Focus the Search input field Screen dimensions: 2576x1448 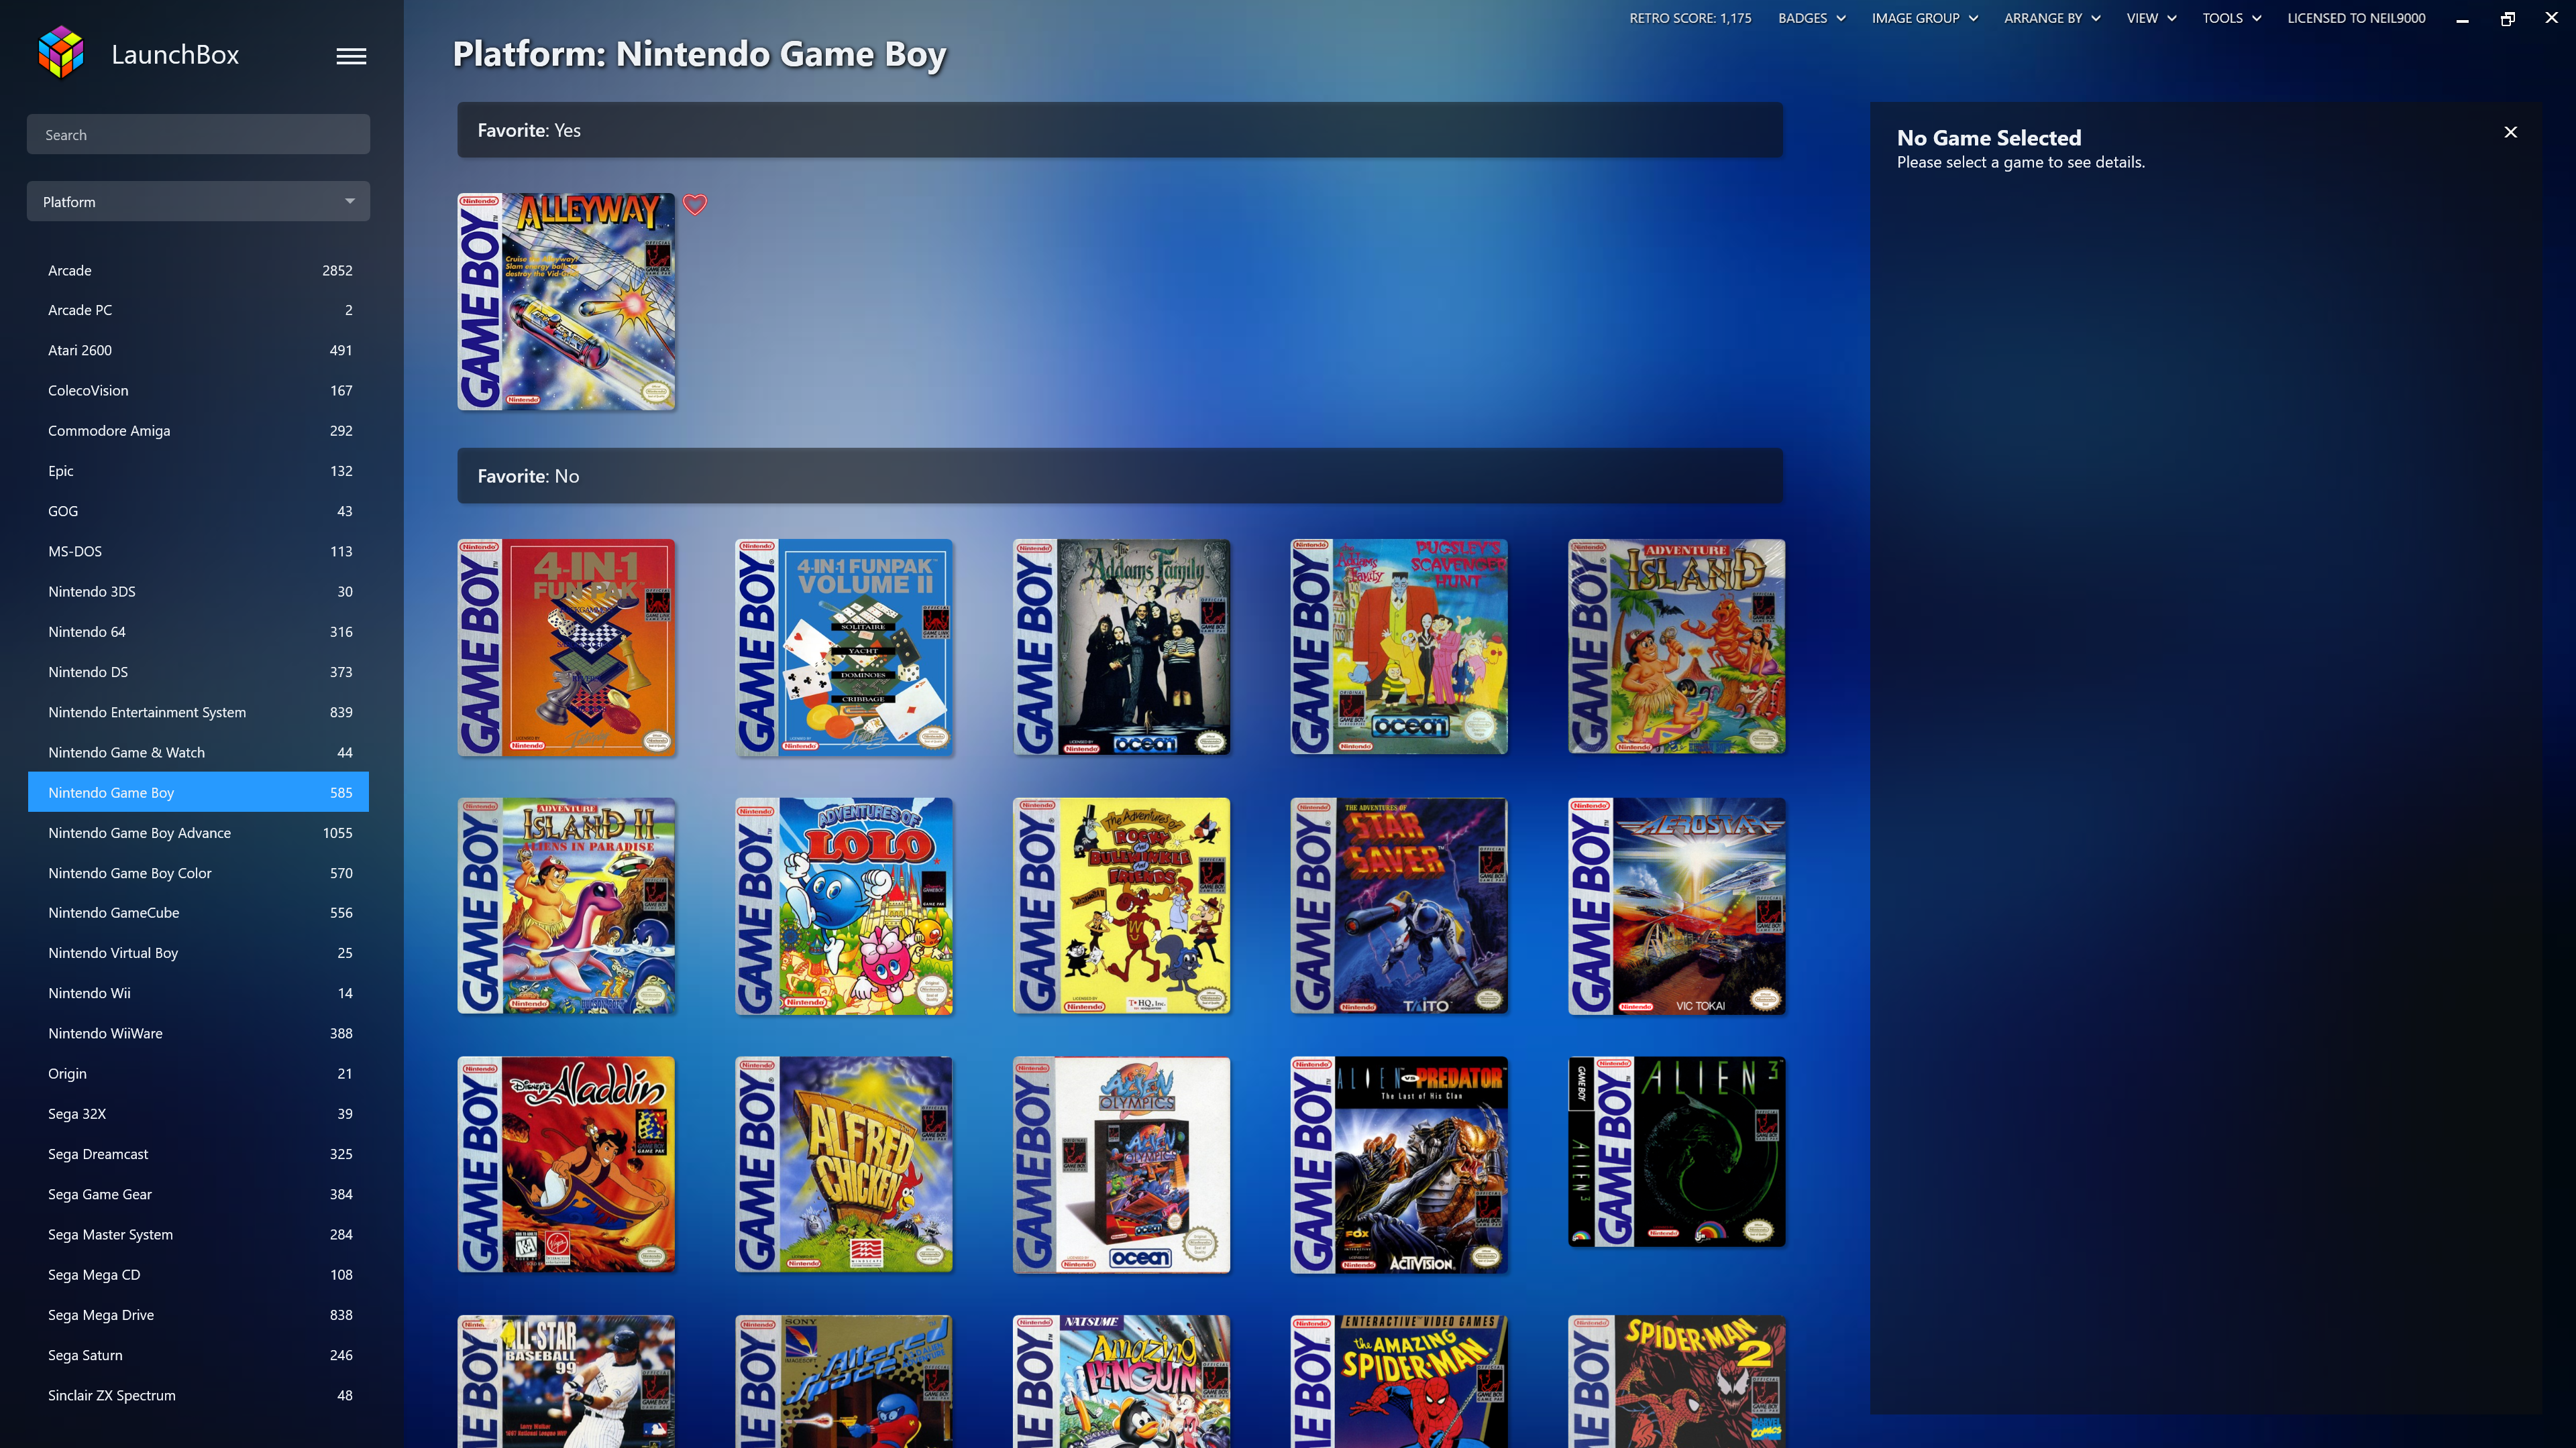pyautogui.click(x=198, y=135)
